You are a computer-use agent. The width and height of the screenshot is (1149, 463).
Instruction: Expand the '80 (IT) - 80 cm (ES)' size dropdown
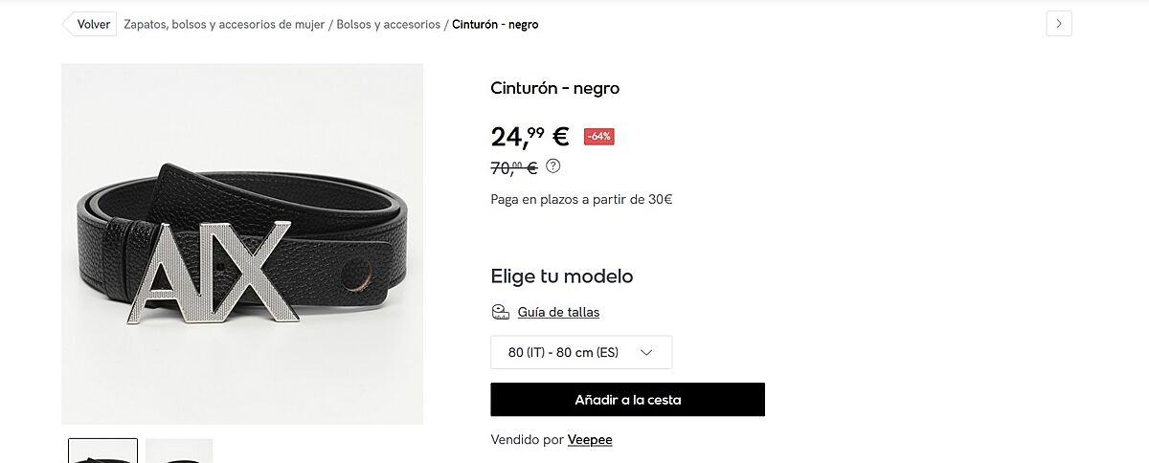point(581,352)
